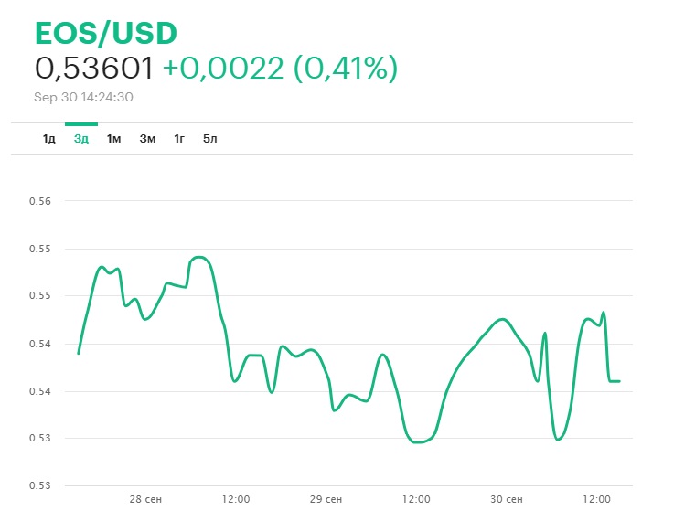This screenshot has width=674, height=521.
Task: Click the last 12:00 label after 30 сен
Action: (x=597, y=499)
